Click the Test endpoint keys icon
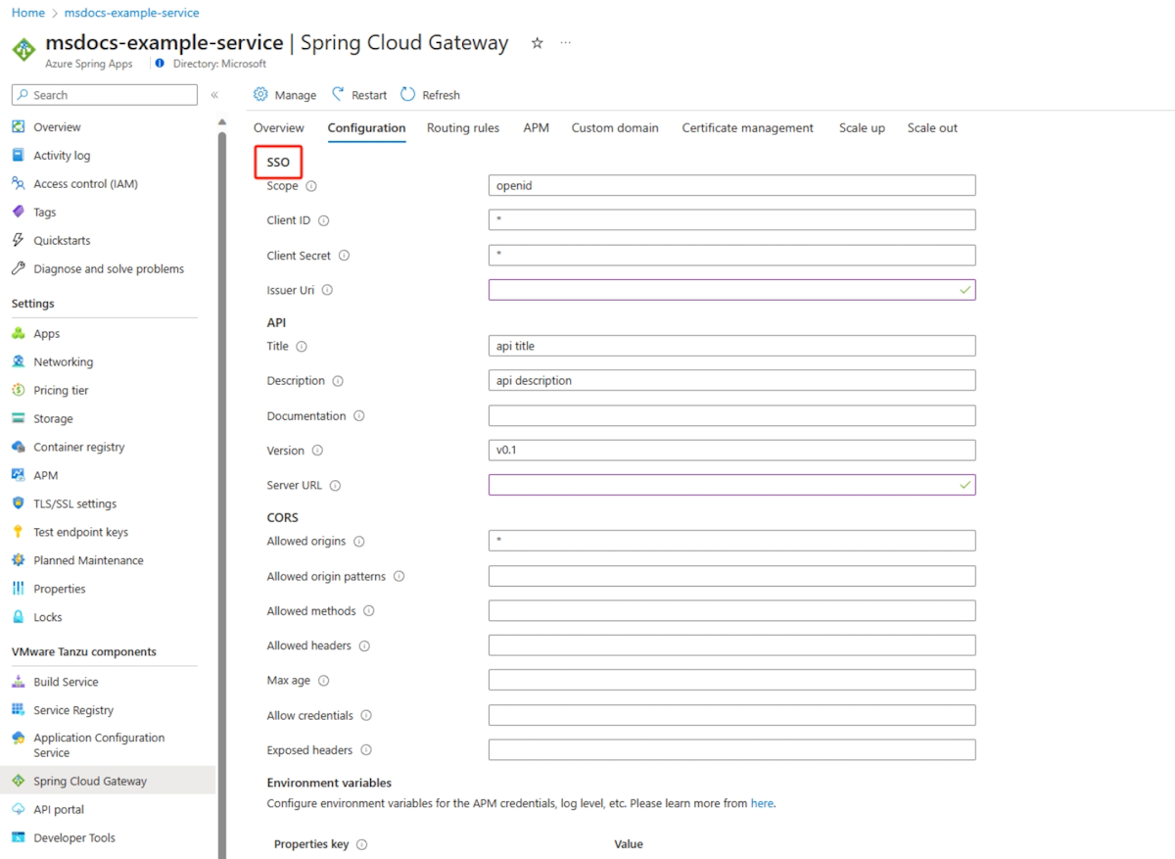1175x859 pixels. [18, 533]
